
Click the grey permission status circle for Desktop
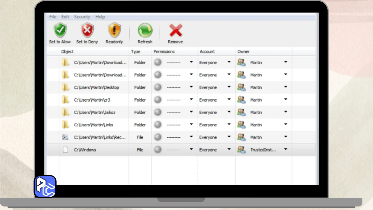158,87
